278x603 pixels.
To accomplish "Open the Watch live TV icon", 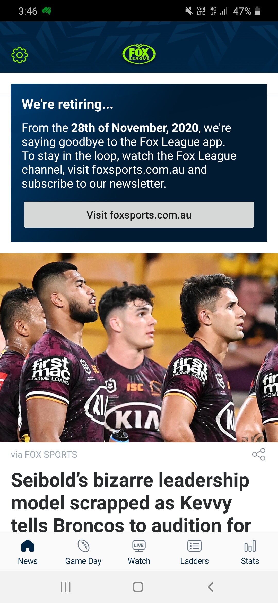I will [139, 546].
